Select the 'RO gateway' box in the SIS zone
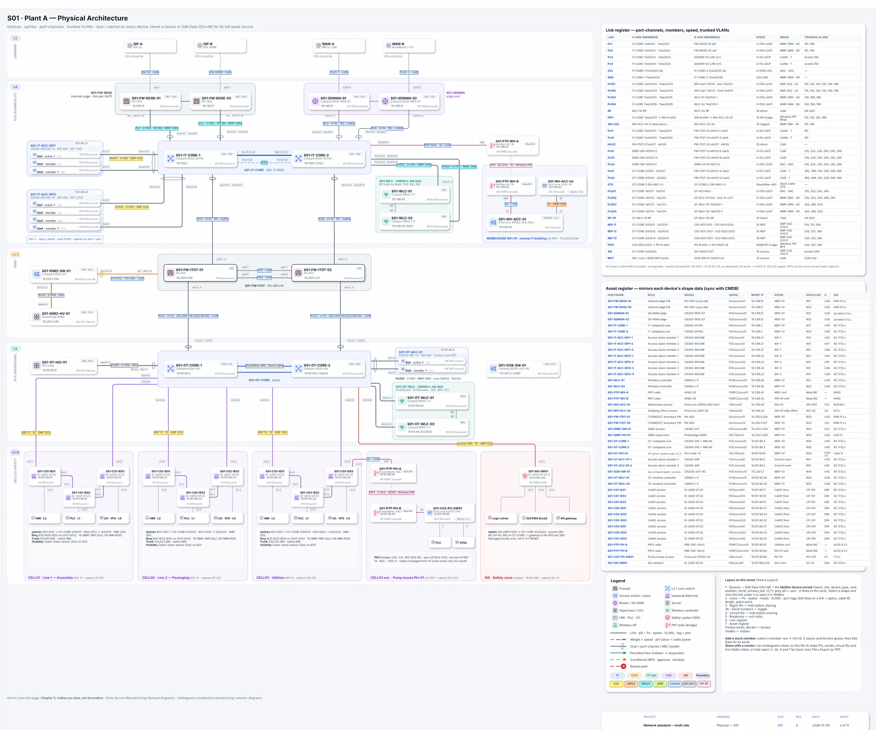876x730 pixels. 569,518
